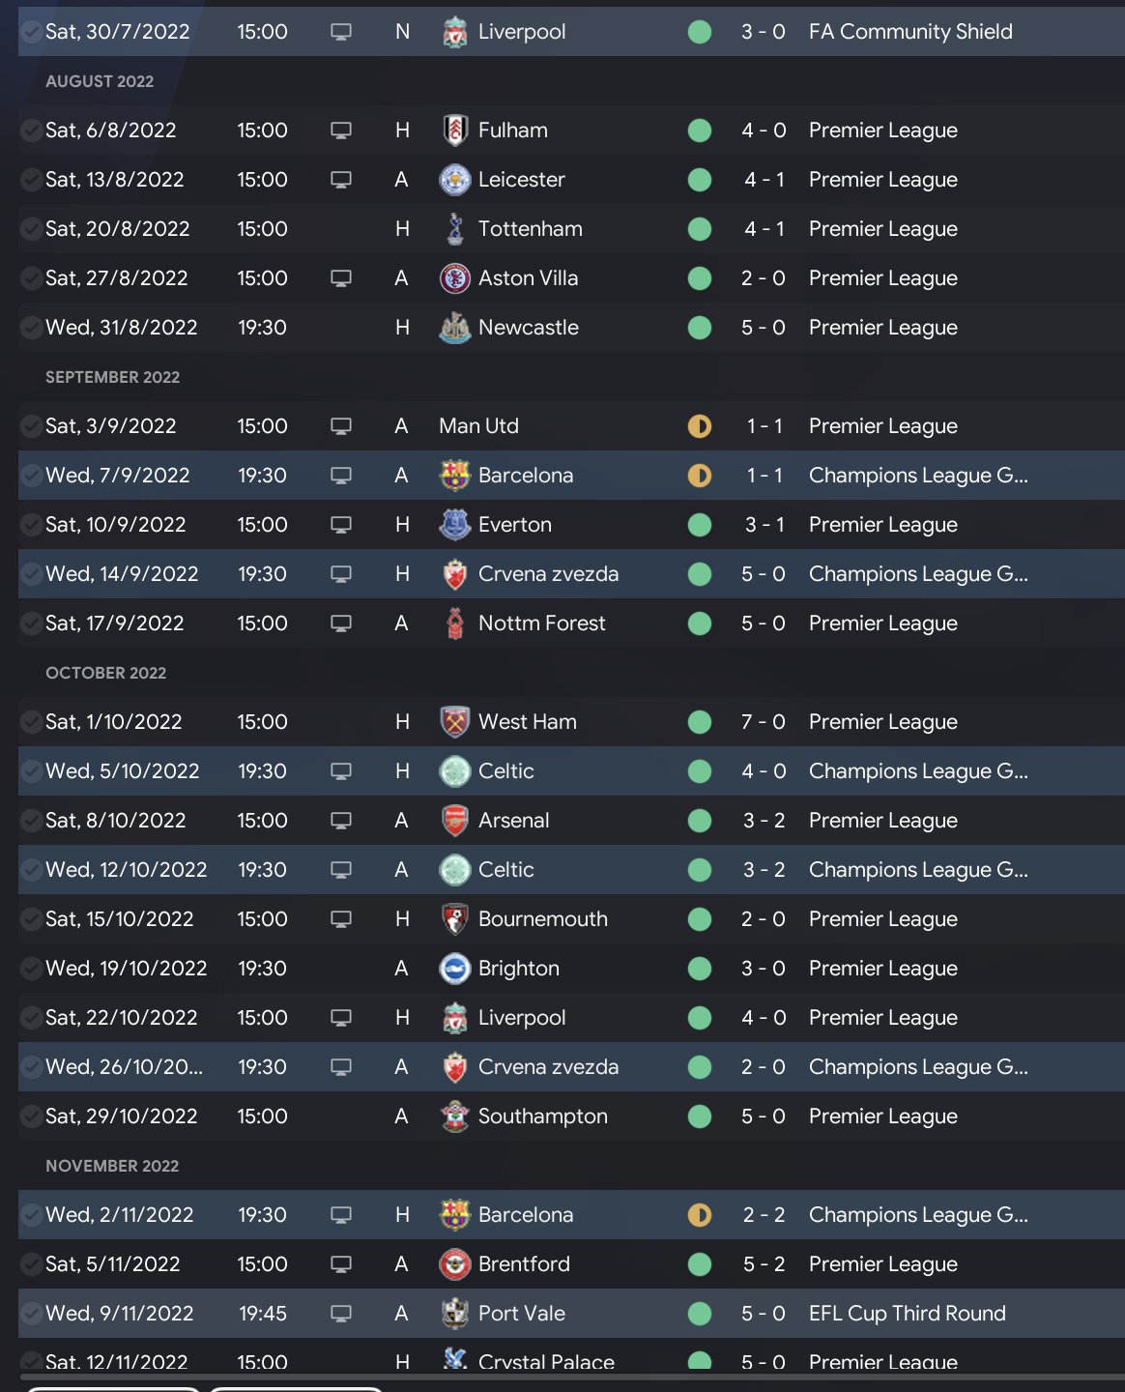The width and height of the screenshot is (1125, 1392).
Task: Open the Newcastle badge icon
Action: point(454,328)
